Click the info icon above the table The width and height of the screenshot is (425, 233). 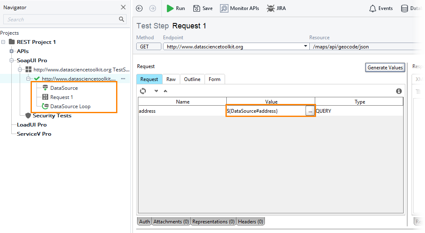point(399,91)
